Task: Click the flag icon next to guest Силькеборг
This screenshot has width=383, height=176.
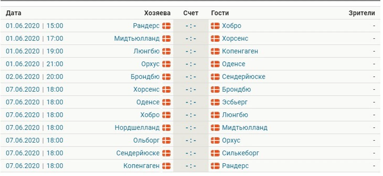Action: [x=215, y=153]
